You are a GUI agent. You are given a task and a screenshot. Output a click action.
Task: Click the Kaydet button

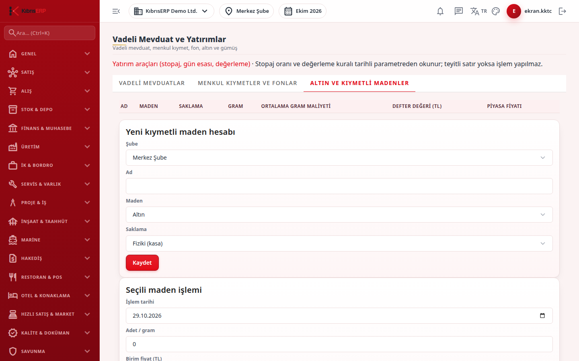[x=142, y=263]
